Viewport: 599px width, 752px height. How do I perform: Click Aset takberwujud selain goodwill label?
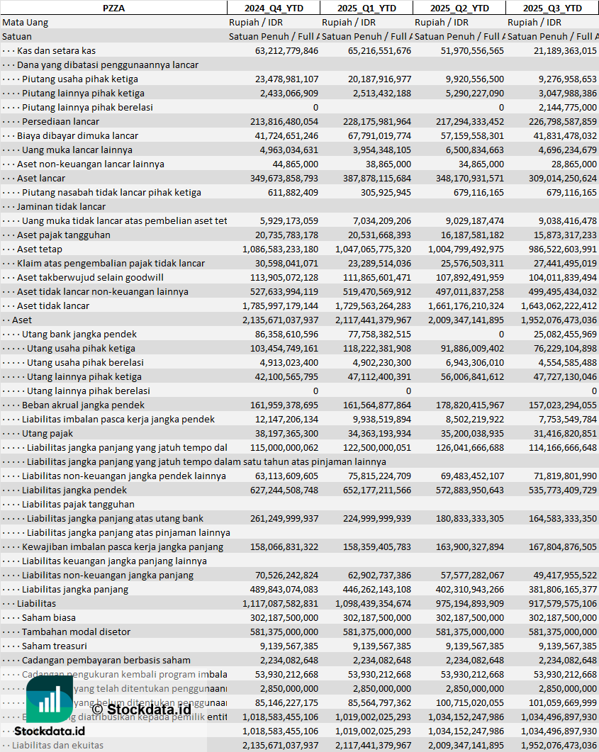90,278
